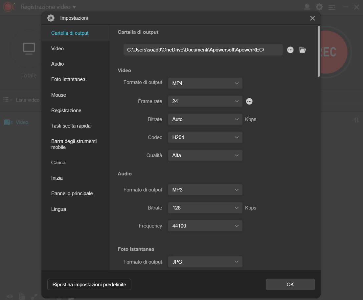Browse output folder with the folder icon
363x300 pixels.
coord(302,50)
